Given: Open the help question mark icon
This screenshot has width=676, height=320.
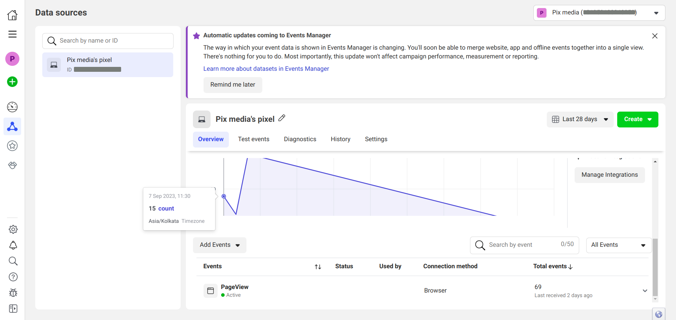Looking at the screenshot, I should coord(13,277).
